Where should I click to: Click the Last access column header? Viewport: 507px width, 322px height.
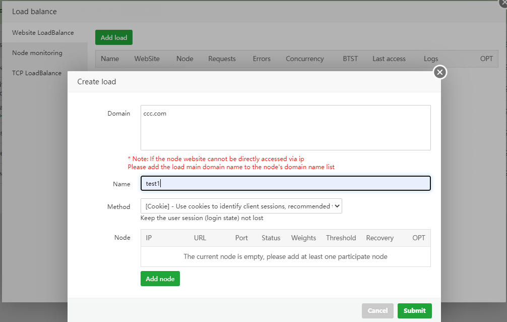click(389, 59)
